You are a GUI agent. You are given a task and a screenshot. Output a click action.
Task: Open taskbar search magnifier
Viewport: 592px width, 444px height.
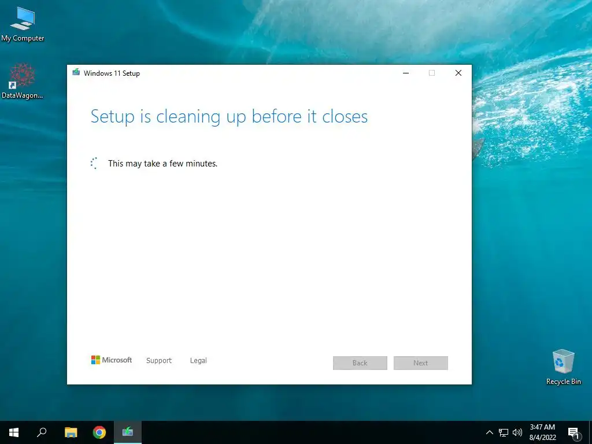[42, 432]
